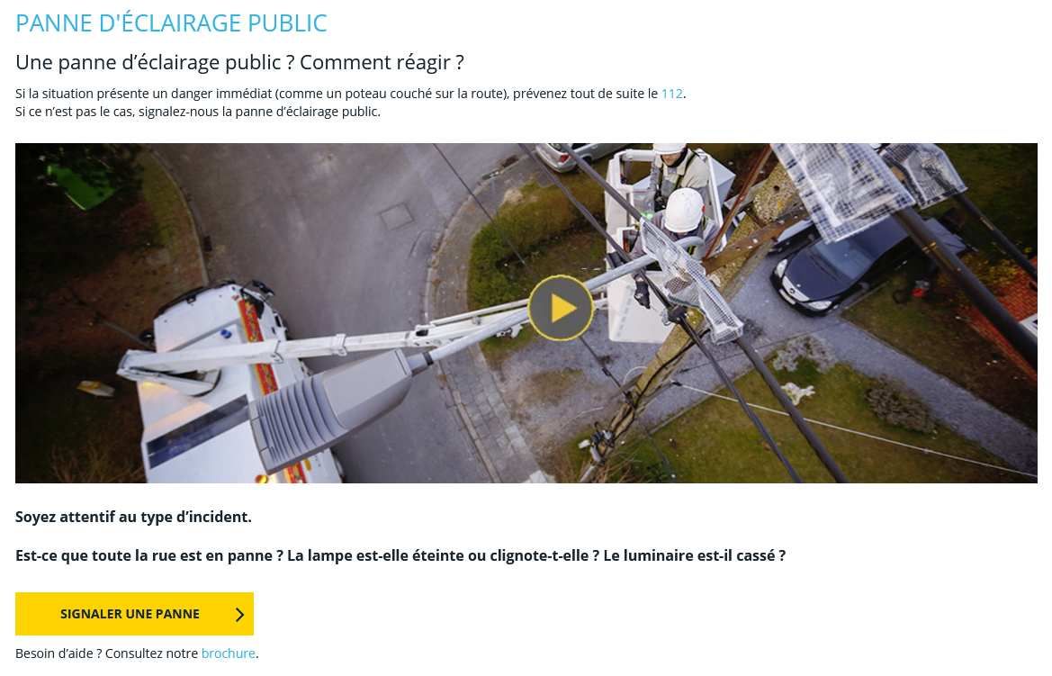The height and width of the screenshot is (676, 1052).
Task: Click the SIGNALER UNE PANNE button
Action: point(134,614)
